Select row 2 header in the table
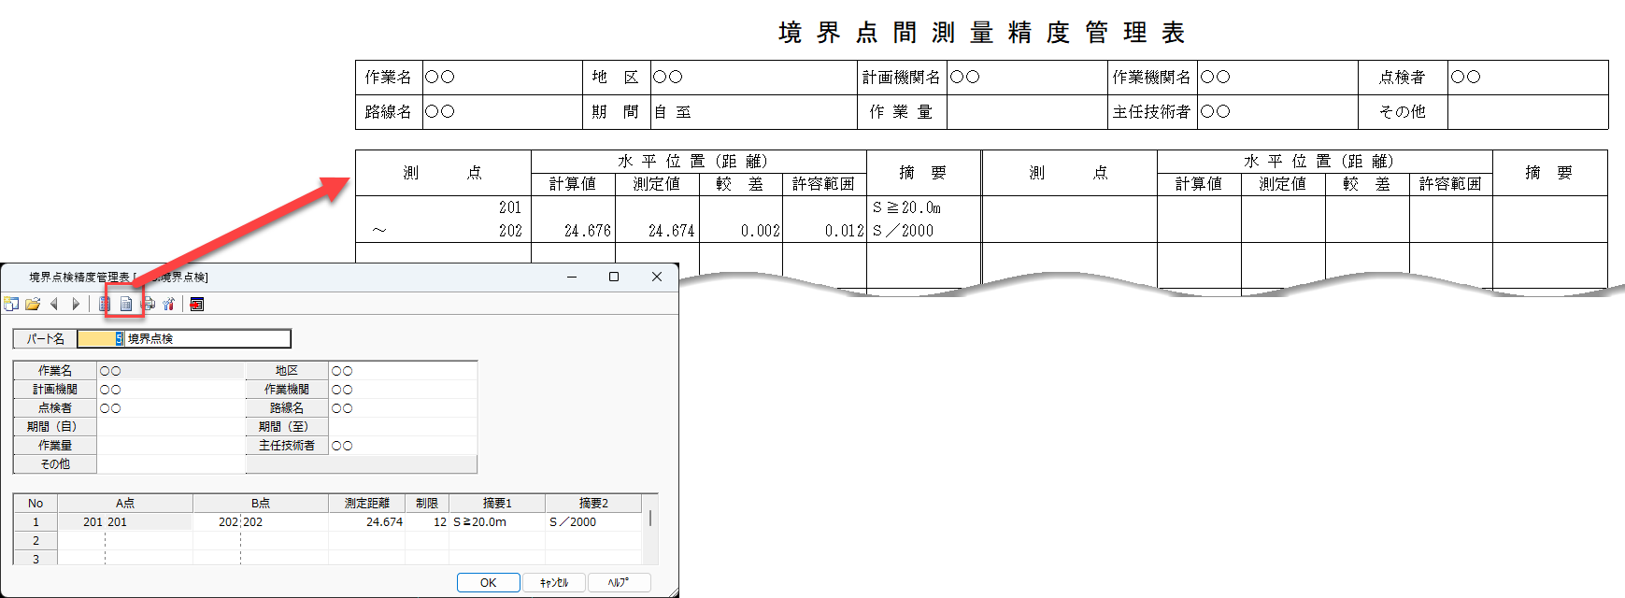This screenshot has height=598, width=1625. 36,541
